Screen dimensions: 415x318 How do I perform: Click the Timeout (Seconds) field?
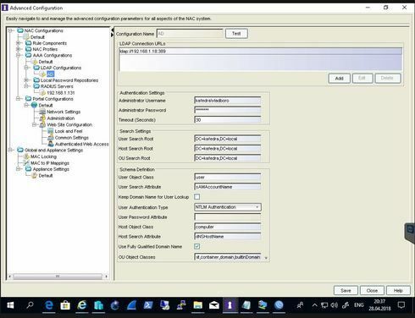coord(228,120)
